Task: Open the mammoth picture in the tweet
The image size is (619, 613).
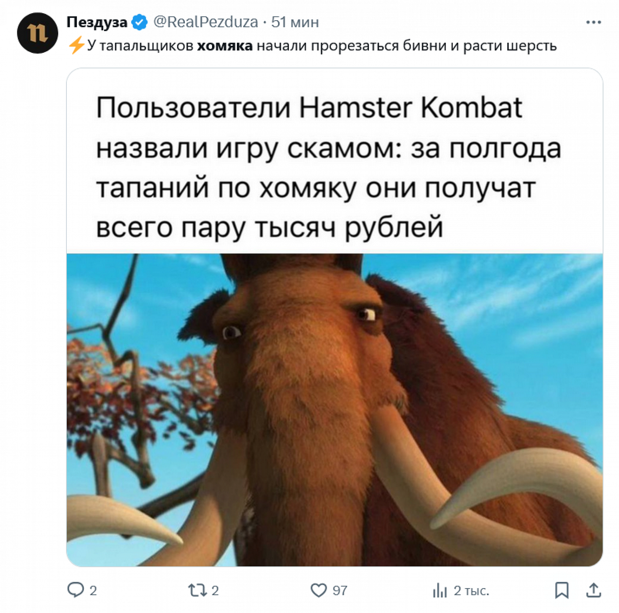Action: (335, 410)
